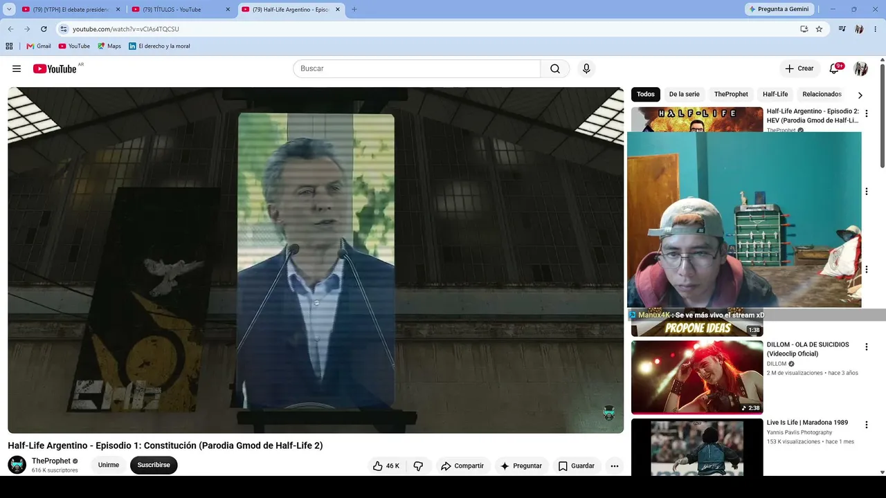
Task: Click the Suscribirse button
Action: [x=154, y=465]
